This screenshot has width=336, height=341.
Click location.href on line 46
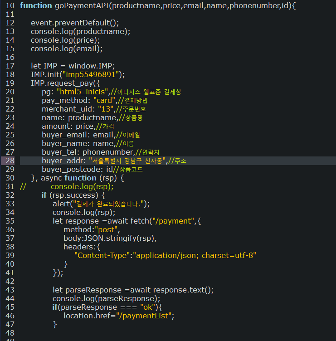87,316
